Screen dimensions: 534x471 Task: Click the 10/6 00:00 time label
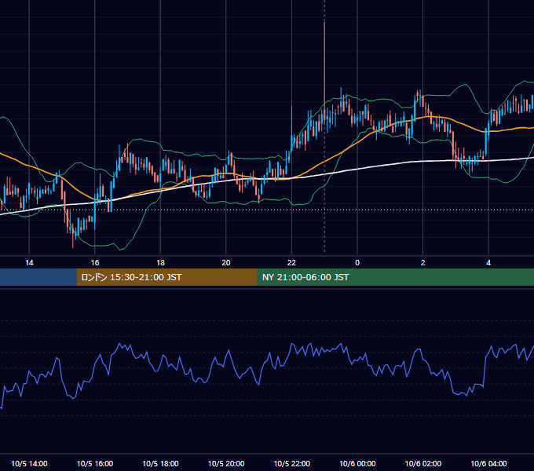click(357, 463)
